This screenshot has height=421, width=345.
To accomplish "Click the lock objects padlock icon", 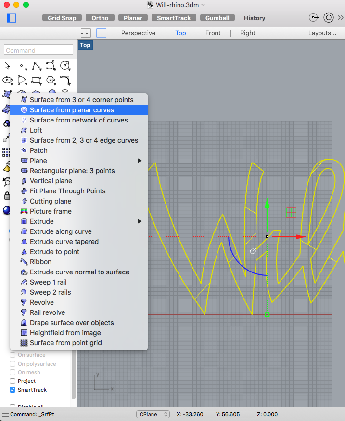I will tap(7, 195).
